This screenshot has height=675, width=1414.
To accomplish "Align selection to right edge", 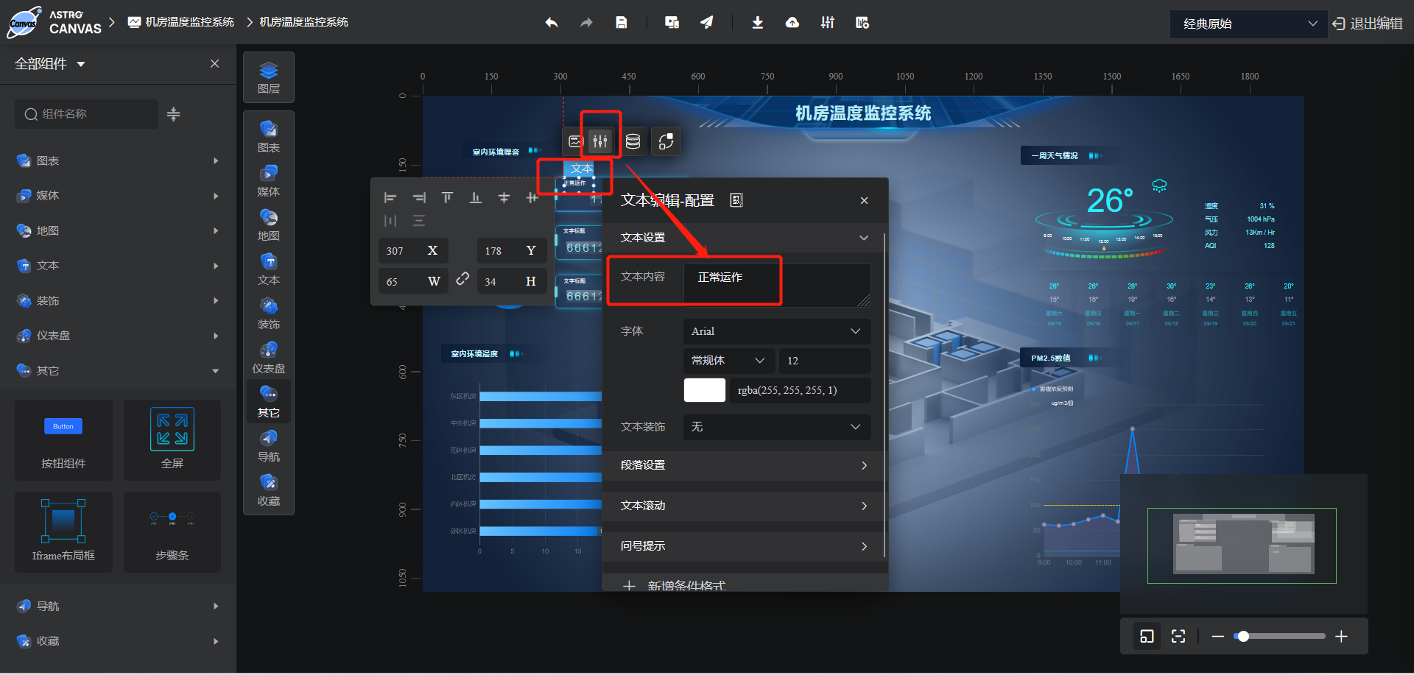I will 419,197.
